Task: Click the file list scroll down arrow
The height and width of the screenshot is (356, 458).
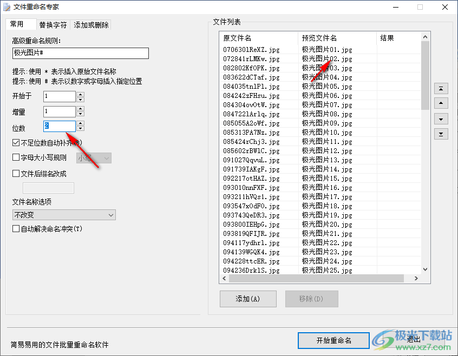Action: [x=425, y=269]
